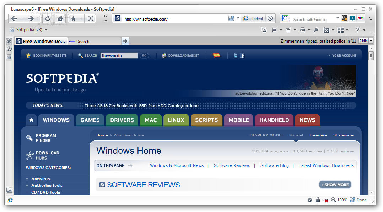Image resolution: width=383 pixels, height=212 pixels.
Task: Click the stop loading icon beside Trident
Action: (x=270, y=18)
